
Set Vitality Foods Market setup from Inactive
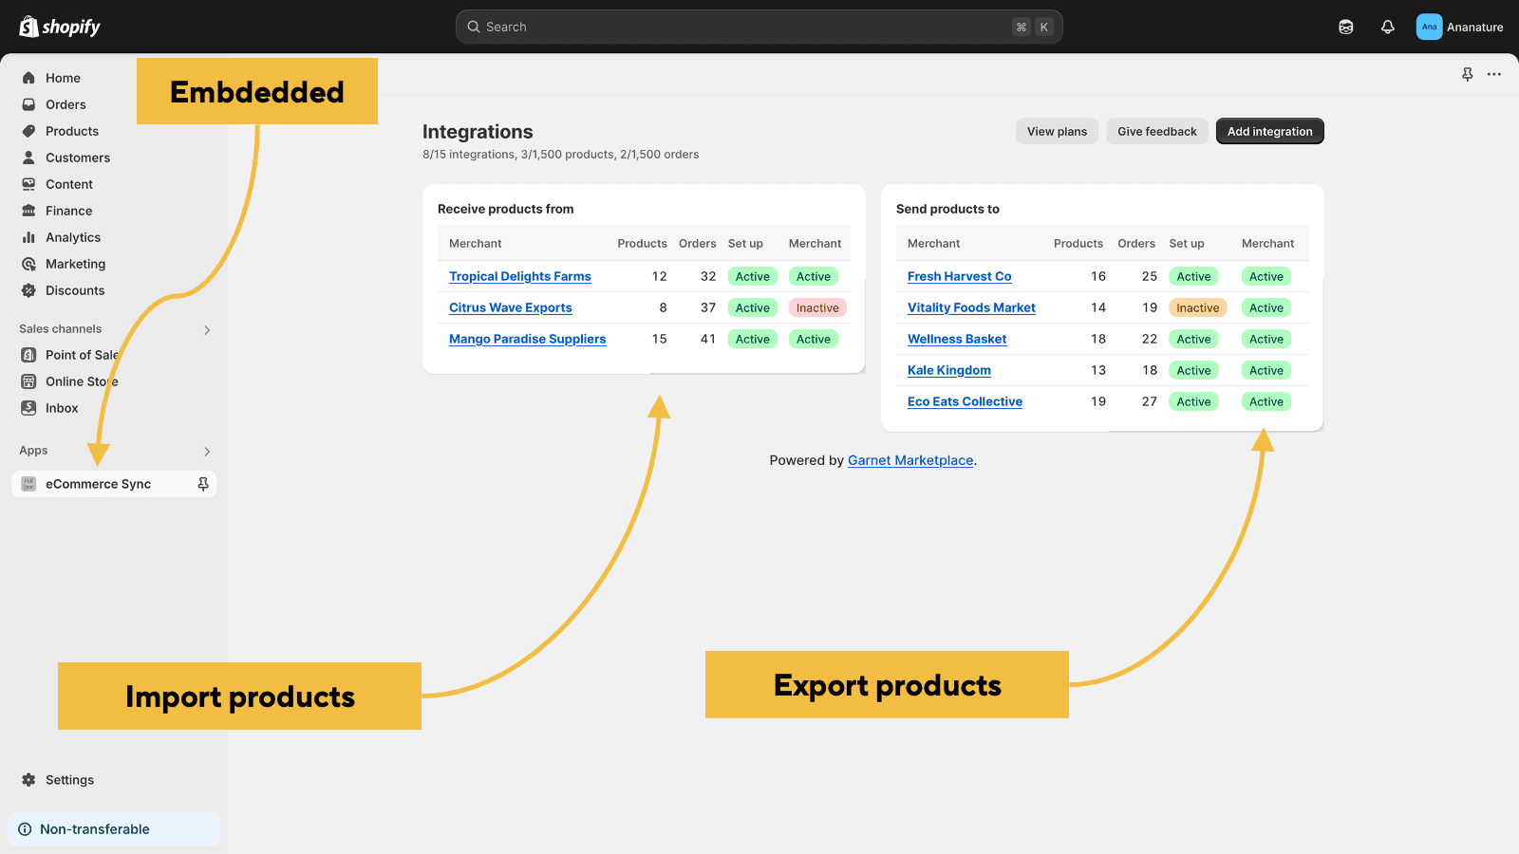pyautogui.click(x=1197, y=307)
